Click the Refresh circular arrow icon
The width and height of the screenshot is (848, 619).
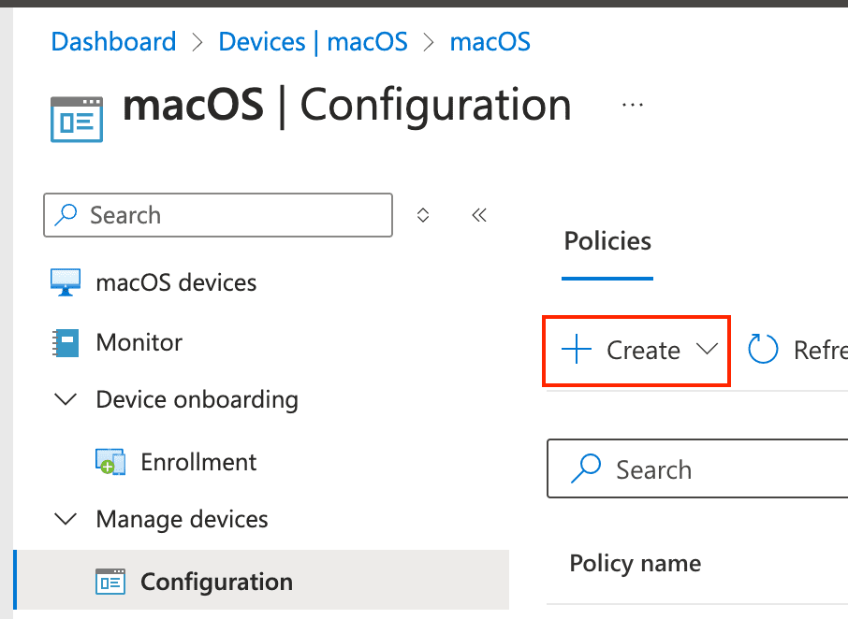coord(763,349)
